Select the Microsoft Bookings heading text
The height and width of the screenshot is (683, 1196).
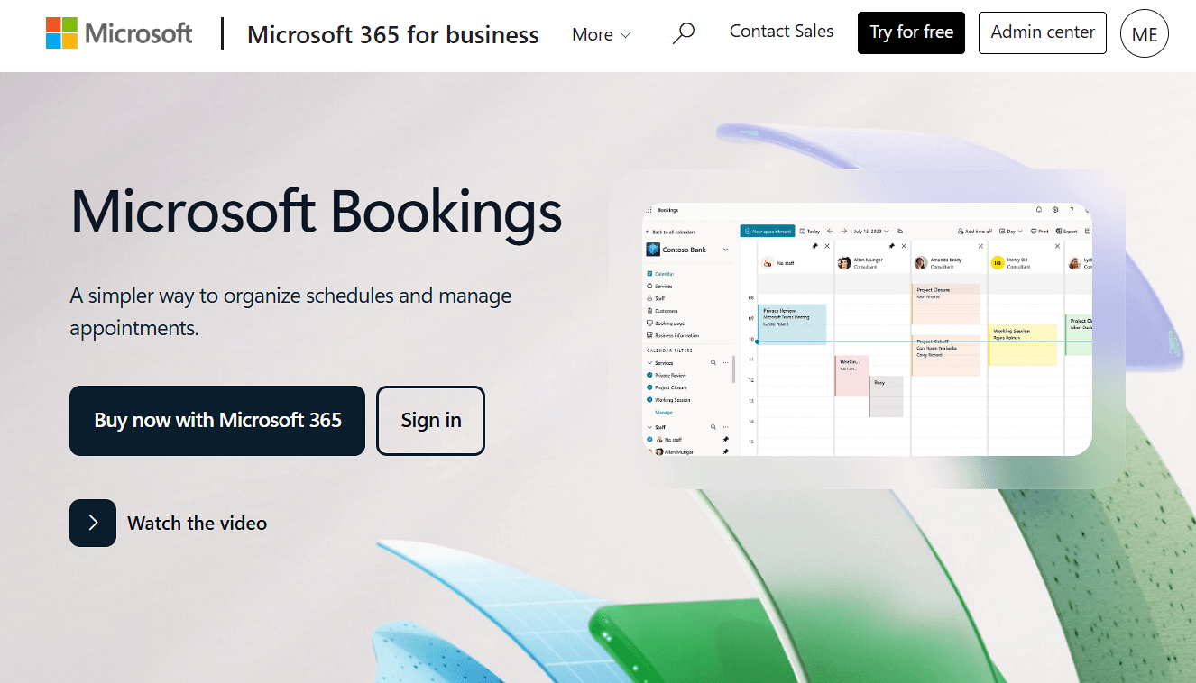(x=316, y=212)
